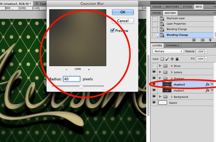
Task: Click the delete history state trash icon
Action: tap(210, 40)
